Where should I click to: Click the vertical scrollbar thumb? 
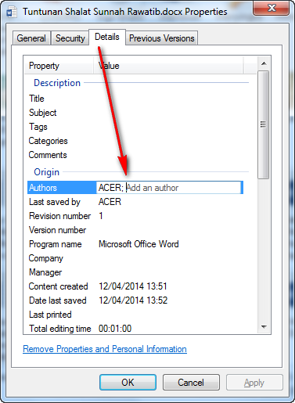[x=264, y=124]
